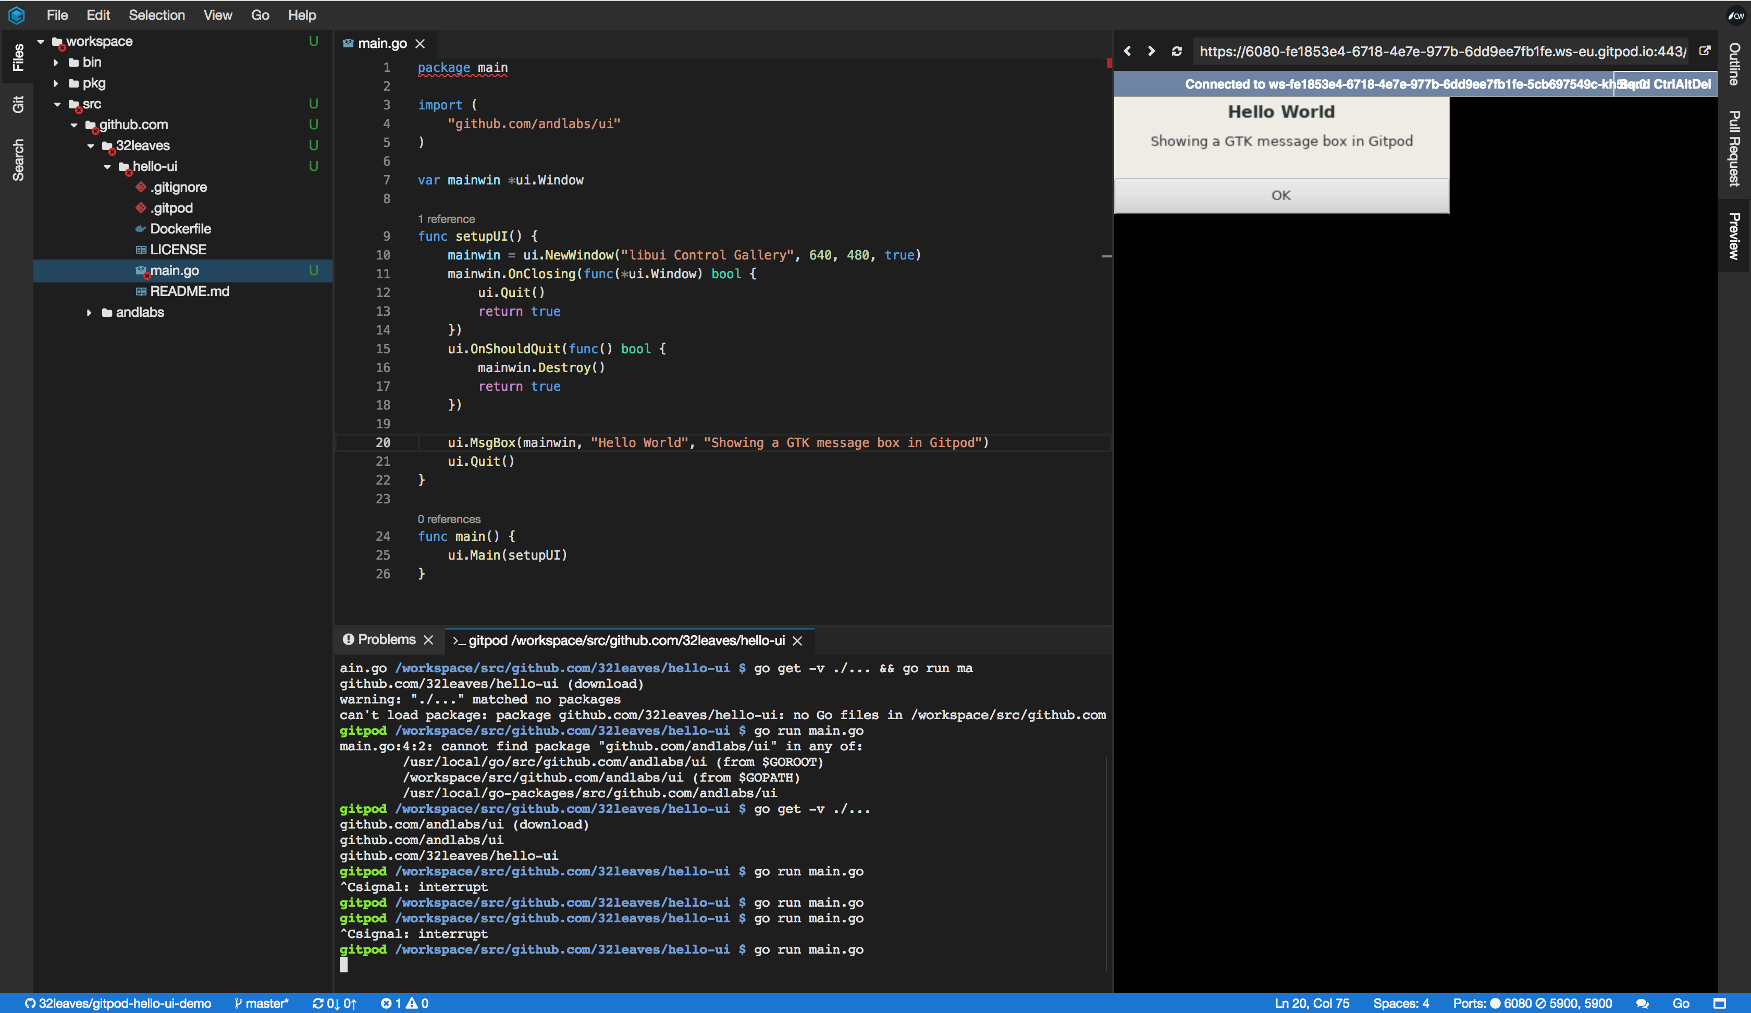Toggle the Outline side panel
The height and width of the screenshot is (1013, 1751).
point(1734,64)
